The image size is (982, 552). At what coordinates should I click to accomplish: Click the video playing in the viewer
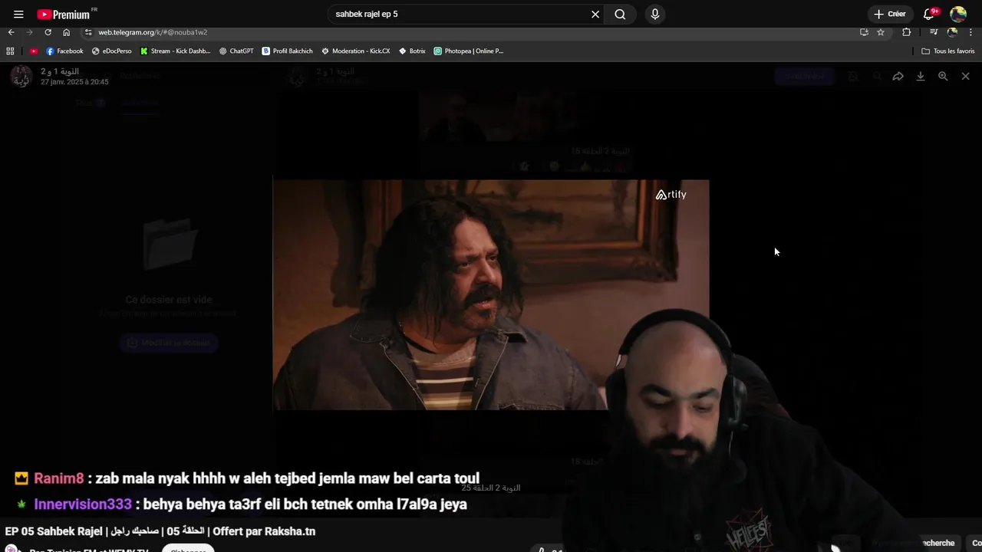[491, 295]
